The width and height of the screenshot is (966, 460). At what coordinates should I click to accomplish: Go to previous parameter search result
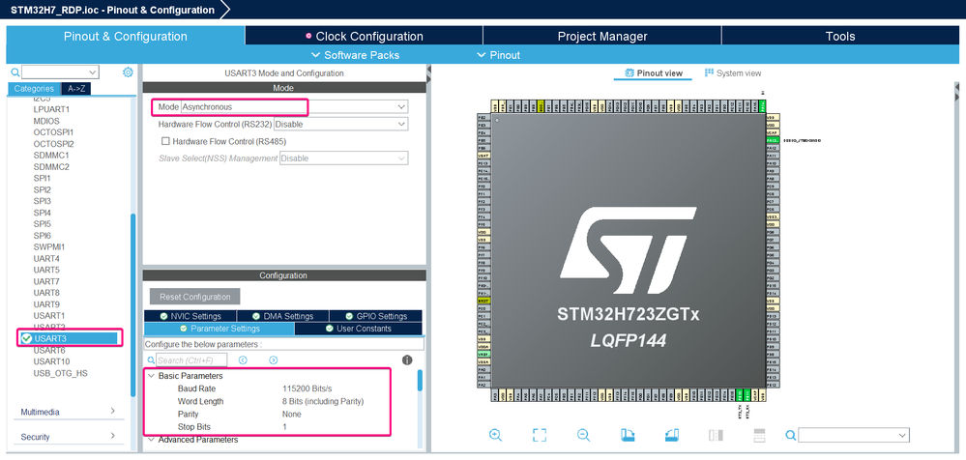pyautogui.click(x=243, y=360)
